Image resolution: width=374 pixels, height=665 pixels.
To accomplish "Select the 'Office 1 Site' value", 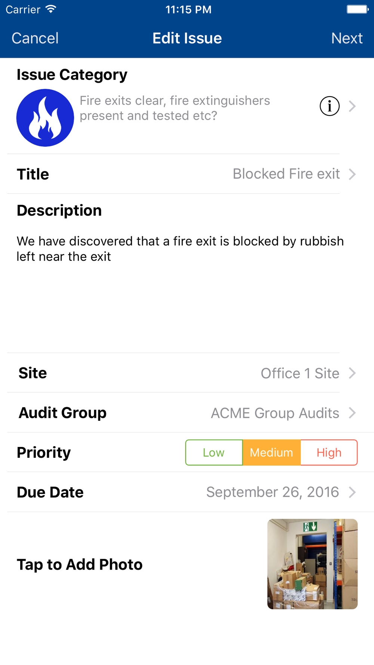I will click(300, 373).
